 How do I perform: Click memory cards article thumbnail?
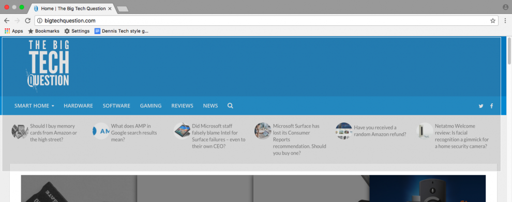pyautogui.click(x=20, y=131)
